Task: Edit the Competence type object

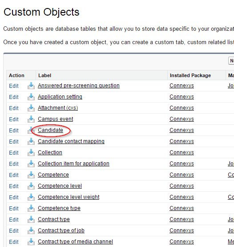Action: (14, 208)
